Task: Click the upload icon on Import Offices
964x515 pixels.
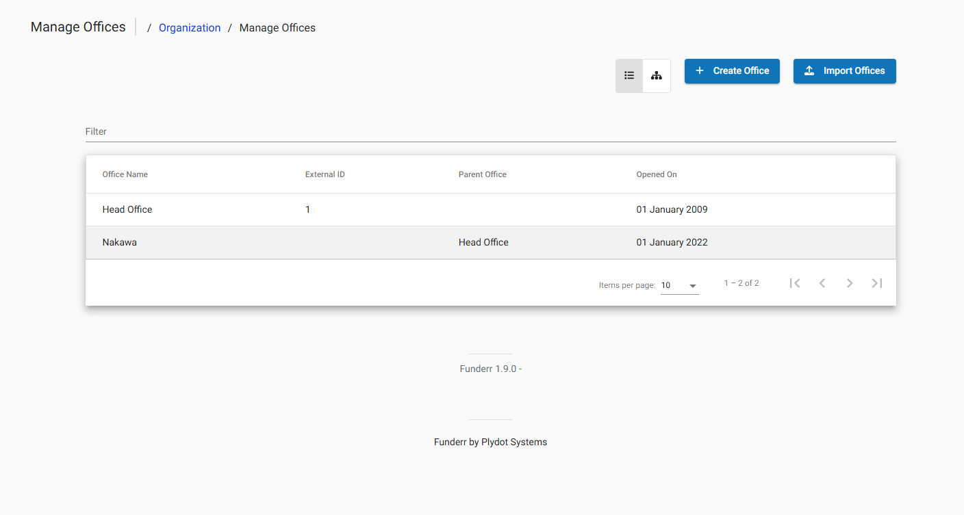Action: click(810, 70)
